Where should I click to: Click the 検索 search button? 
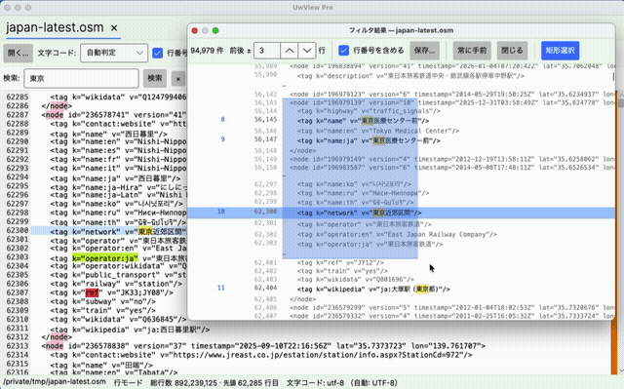pyautogui.click(x=155, y=78)
